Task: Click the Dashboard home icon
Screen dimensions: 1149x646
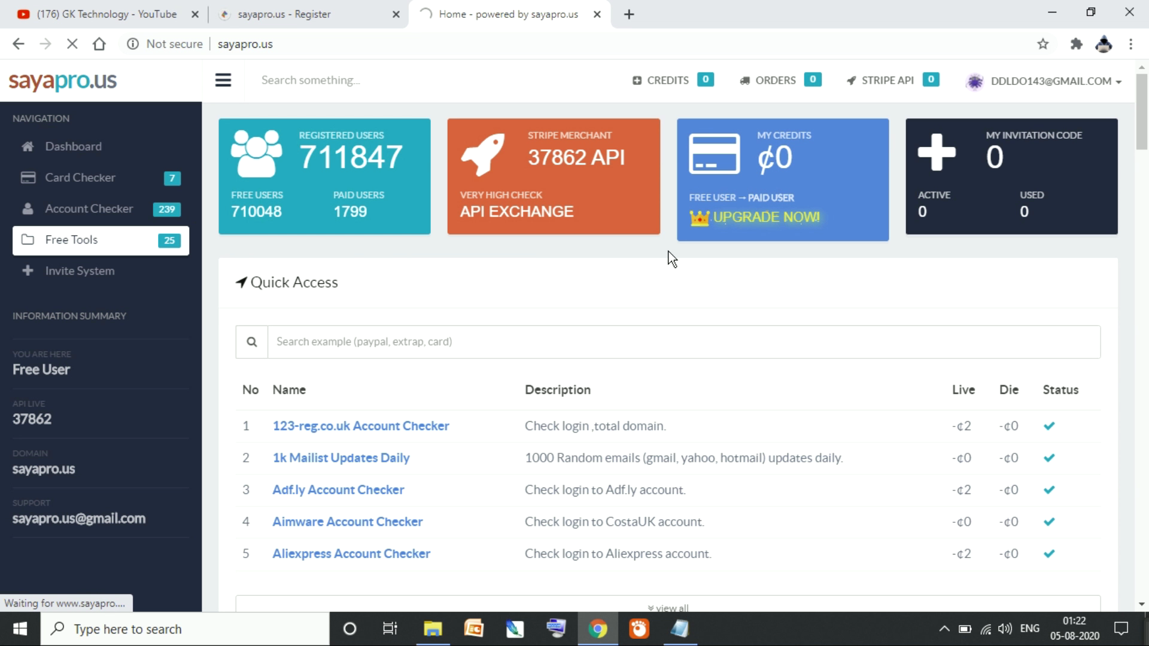Action: (28, 147)
